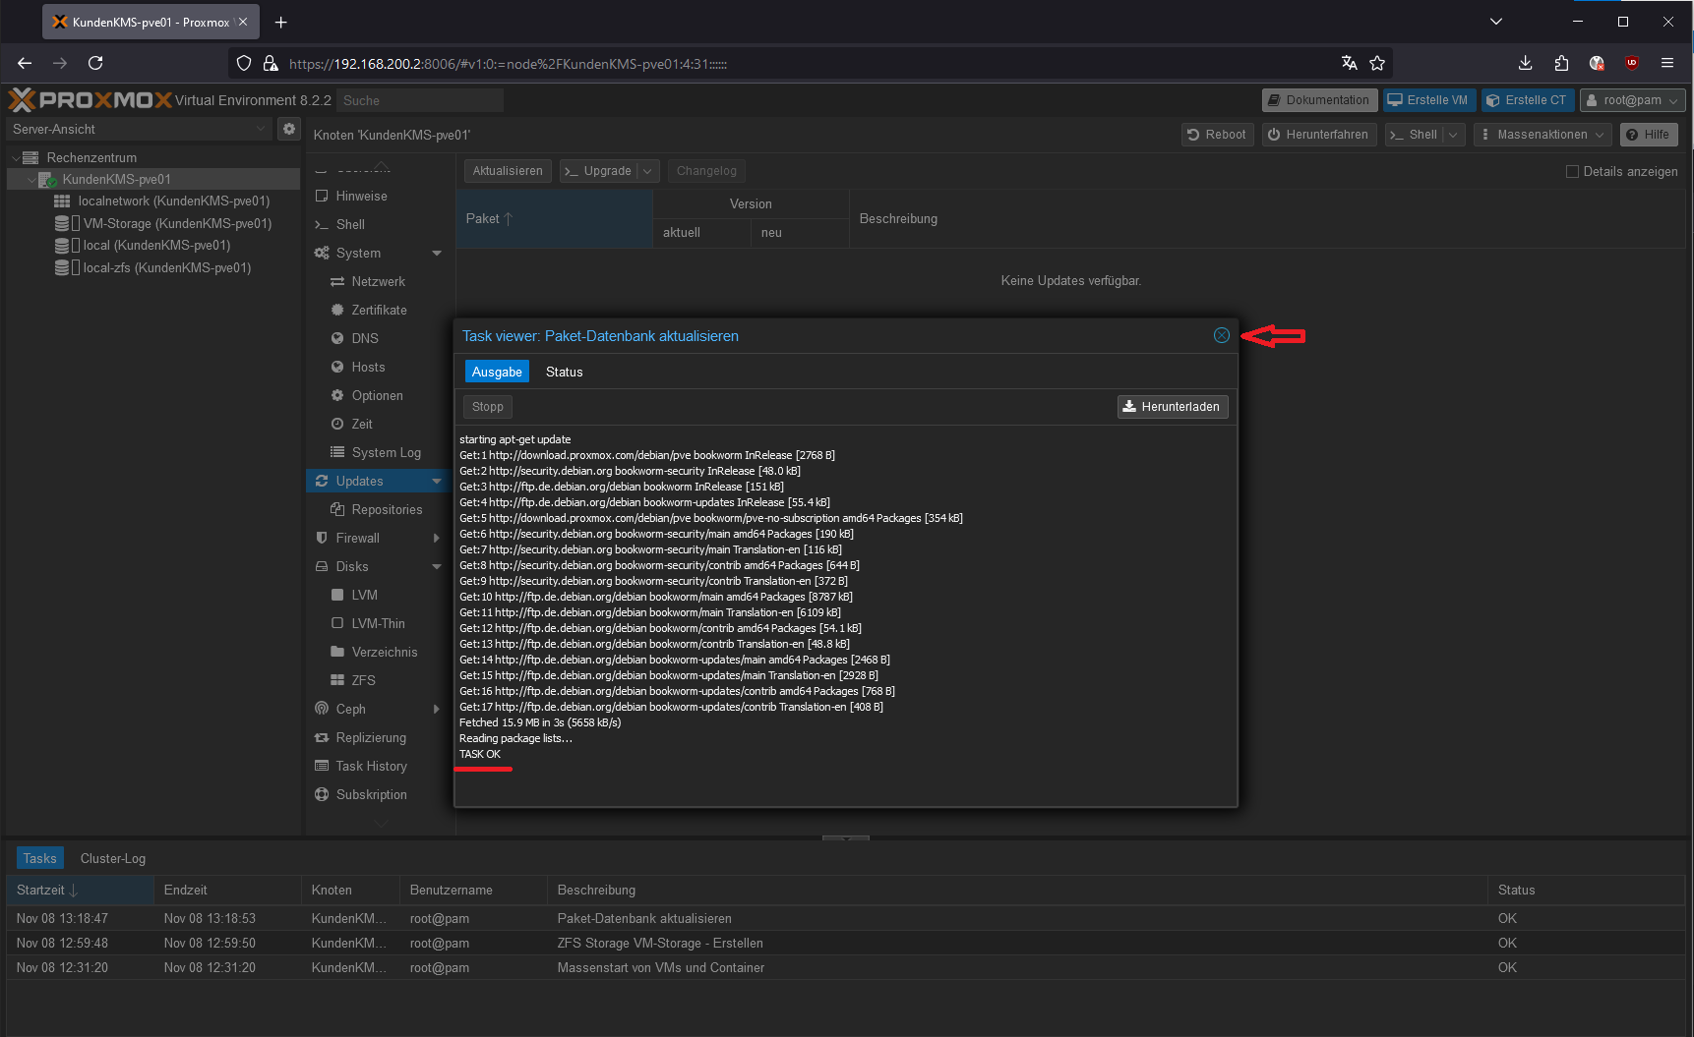Select Repositories in the side menu

387,509
